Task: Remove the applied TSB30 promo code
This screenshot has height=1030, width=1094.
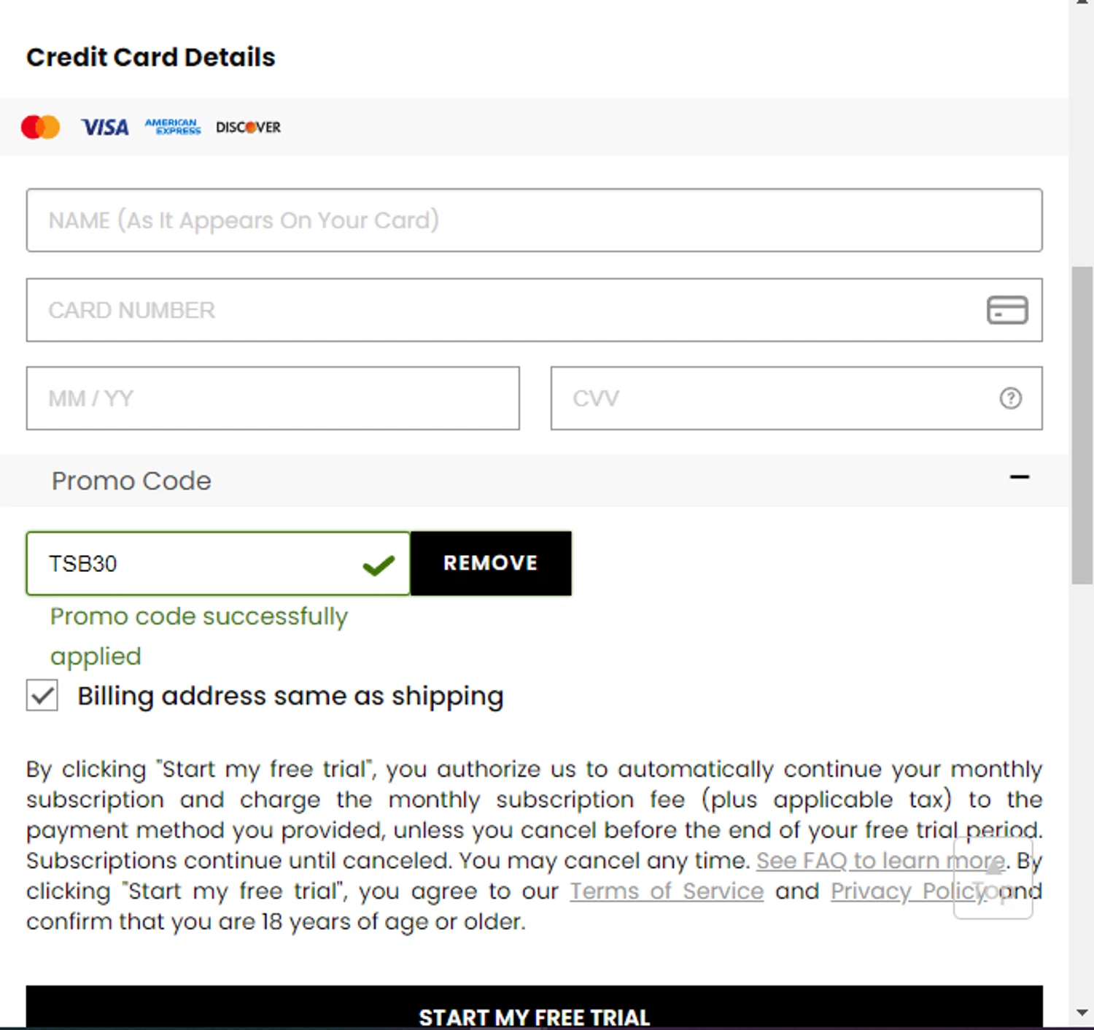Action: coord(490,563)
